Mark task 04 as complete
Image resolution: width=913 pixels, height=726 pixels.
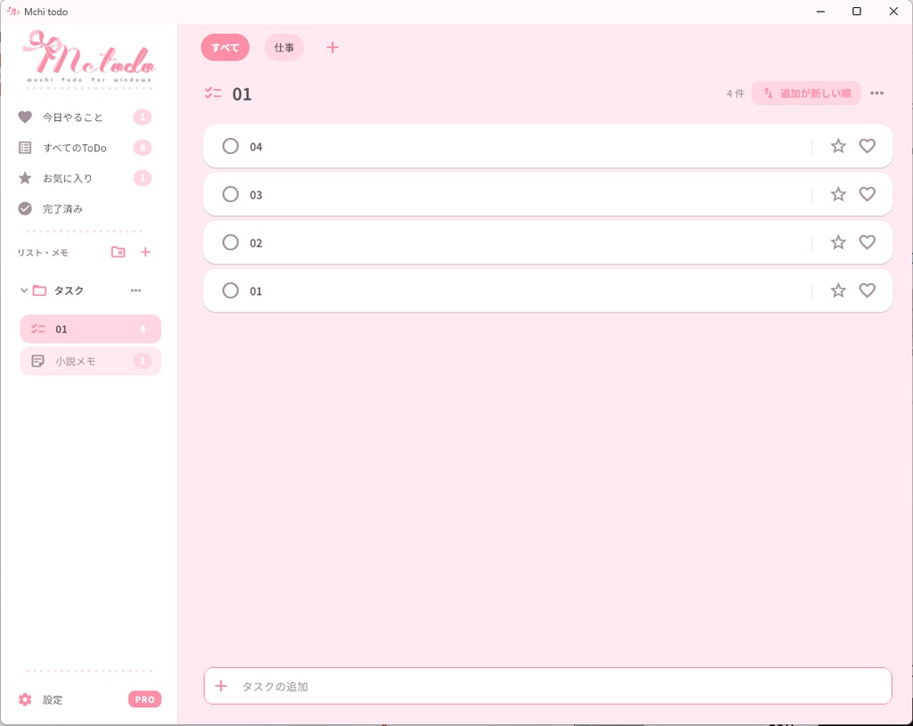231,146
